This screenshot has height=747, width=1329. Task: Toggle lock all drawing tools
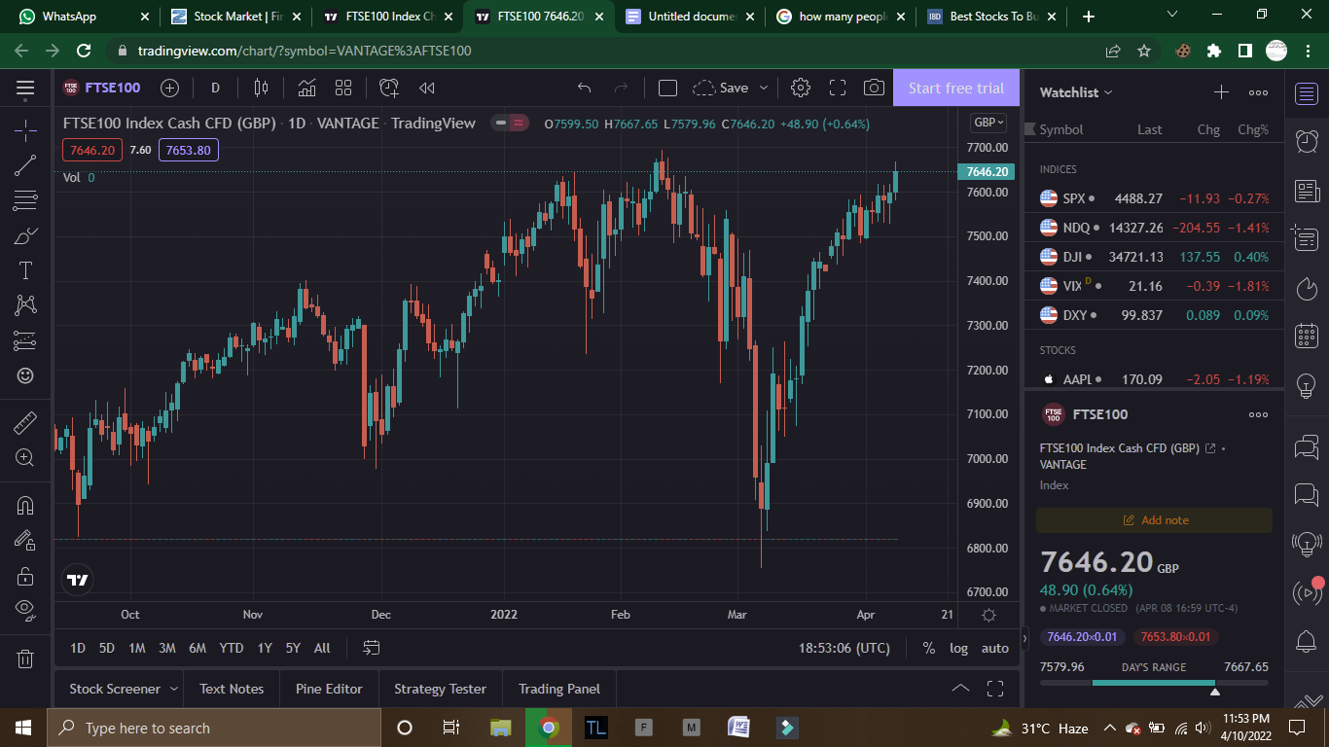click(x=25, y=576)
